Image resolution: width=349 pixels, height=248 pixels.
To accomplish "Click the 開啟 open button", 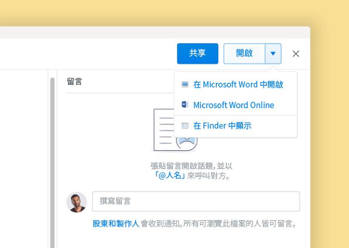I will pos(244,54).
